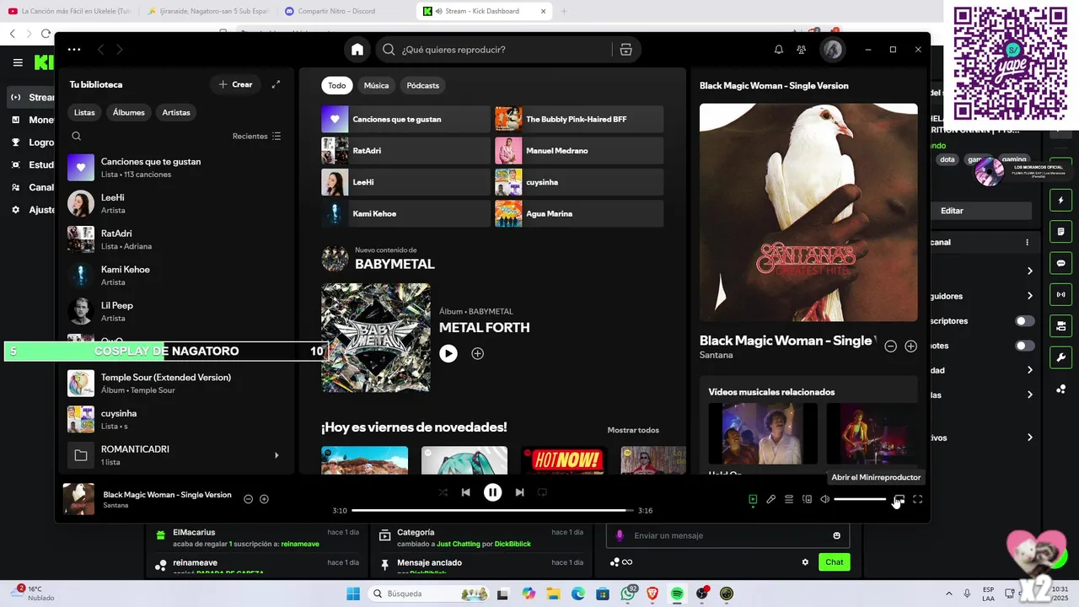Toggle Kick subscribers-only chat switch

tap(1025, 321)
